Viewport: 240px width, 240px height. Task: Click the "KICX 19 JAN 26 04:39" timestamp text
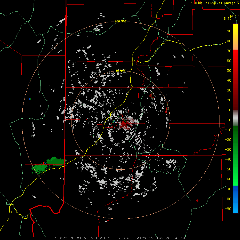coord(161,238)
